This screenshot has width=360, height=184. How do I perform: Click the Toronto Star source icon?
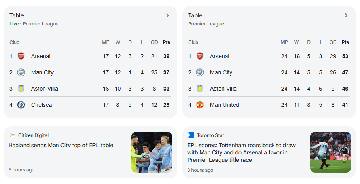point(191,135)
